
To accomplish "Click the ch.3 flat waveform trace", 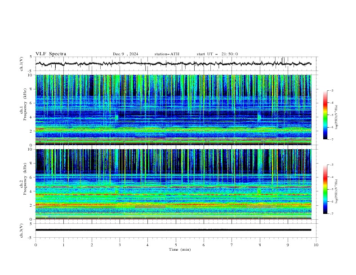I will click(173, 230).
